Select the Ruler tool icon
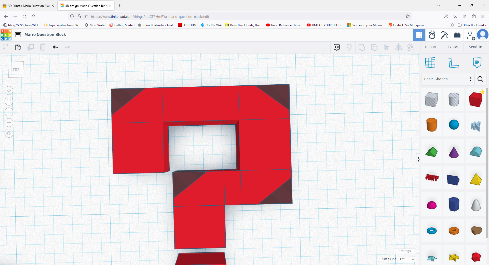The width and height of the screenshot is (489, 265). (x=454, y=63)
